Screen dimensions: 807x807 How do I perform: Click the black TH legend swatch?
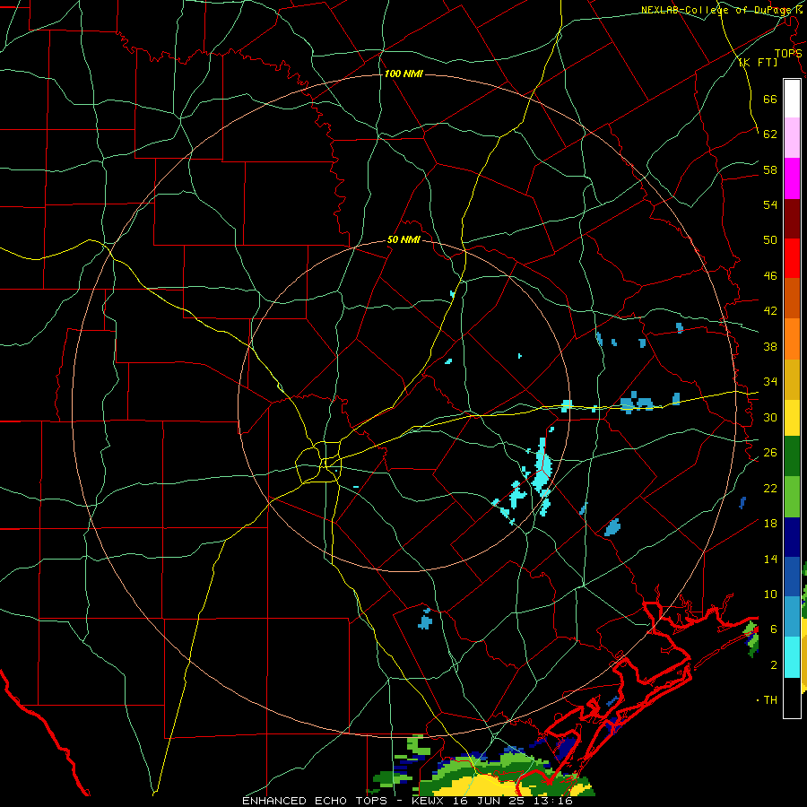(x=792, y=698)
